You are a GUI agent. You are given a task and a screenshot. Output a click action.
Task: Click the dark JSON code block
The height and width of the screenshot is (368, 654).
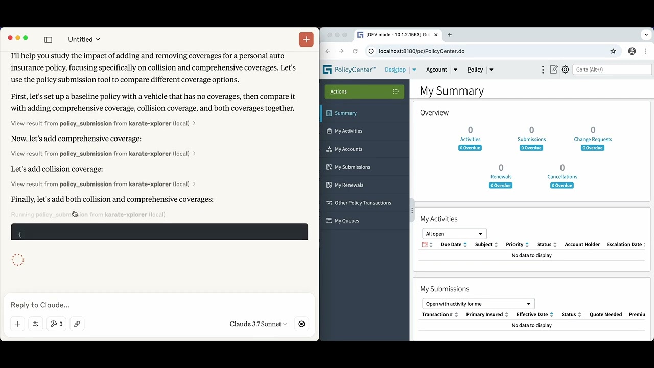point(159,232)
